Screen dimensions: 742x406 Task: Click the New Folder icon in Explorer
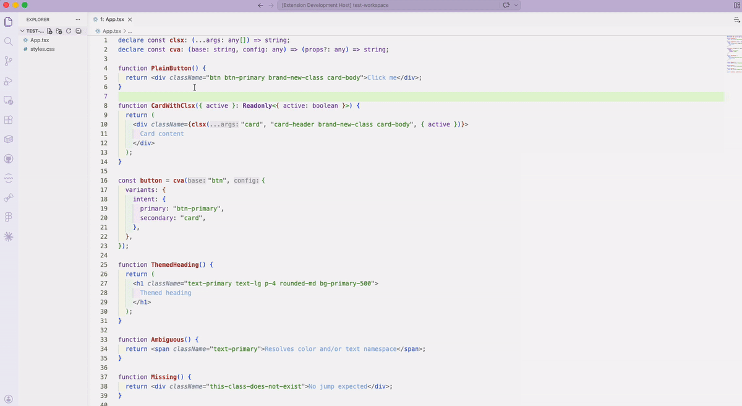coord(59,31)
